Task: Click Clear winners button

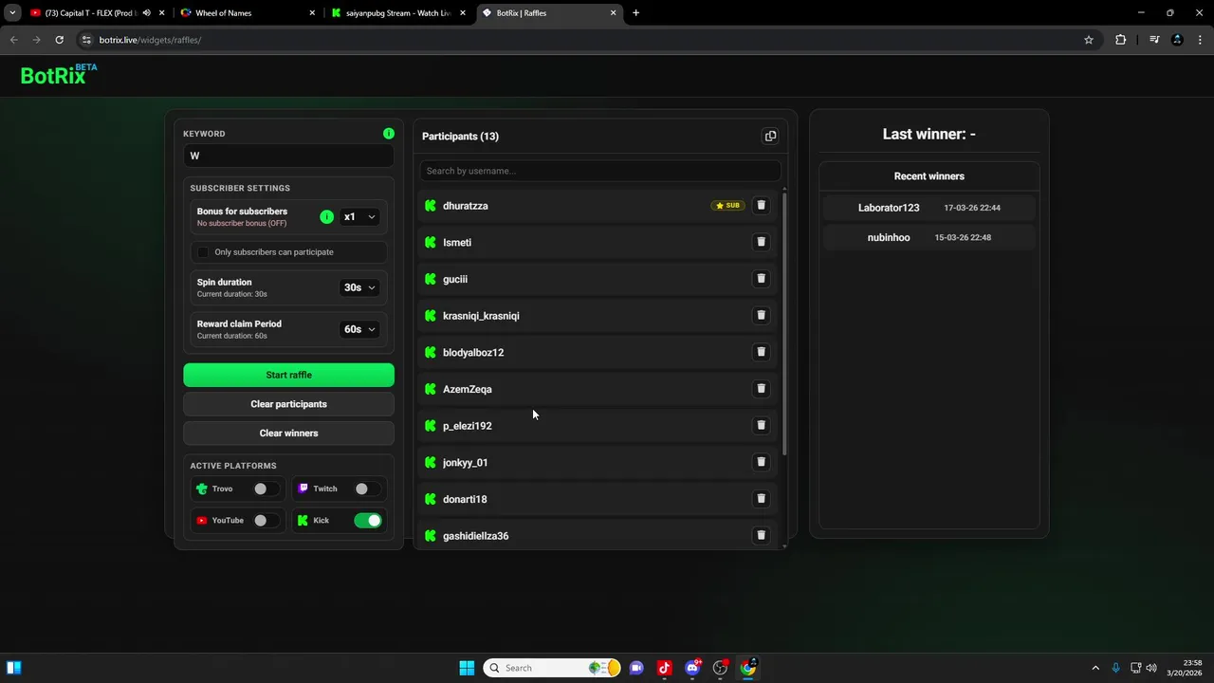Action: (x=288, y=434)
